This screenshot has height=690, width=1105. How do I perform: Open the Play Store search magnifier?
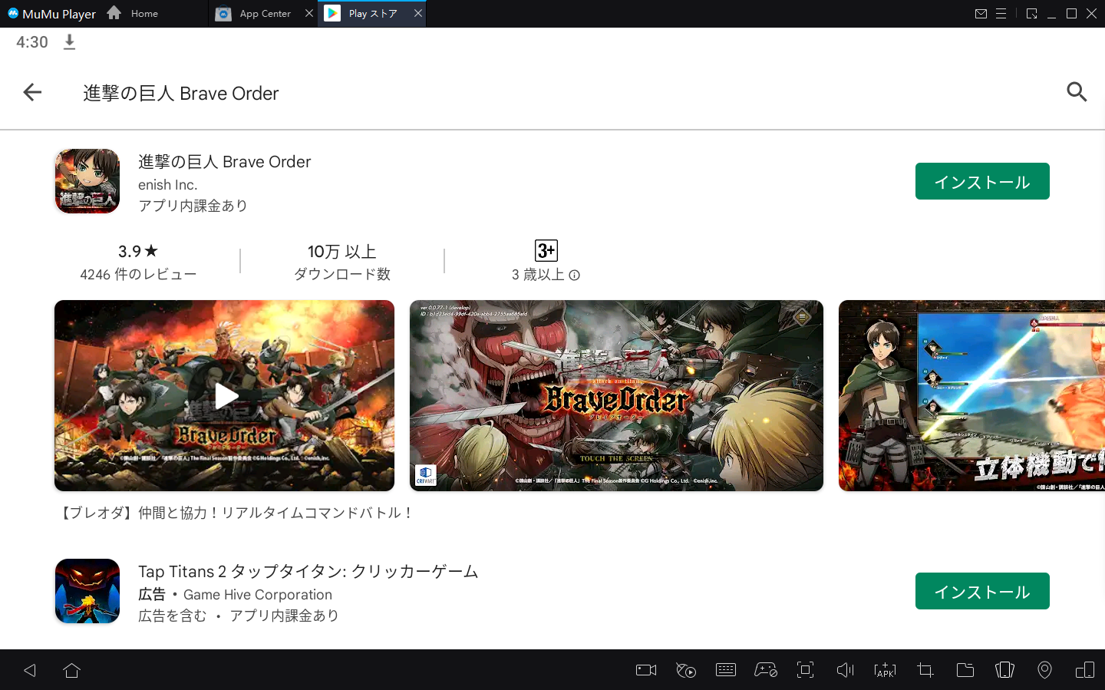pos(1077,92)
